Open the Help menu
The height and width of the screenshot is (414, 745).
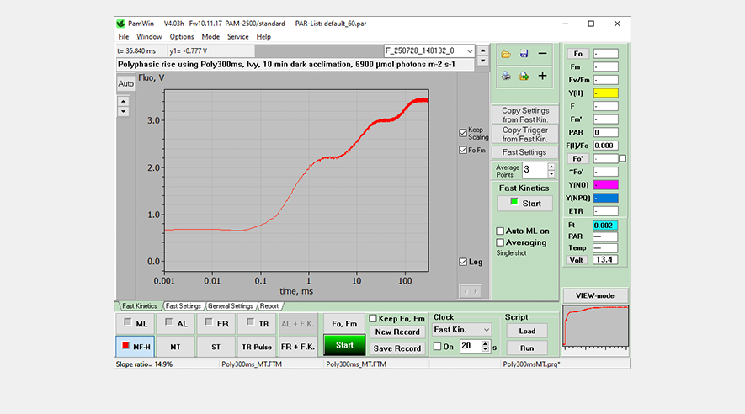tap(263, 36)
